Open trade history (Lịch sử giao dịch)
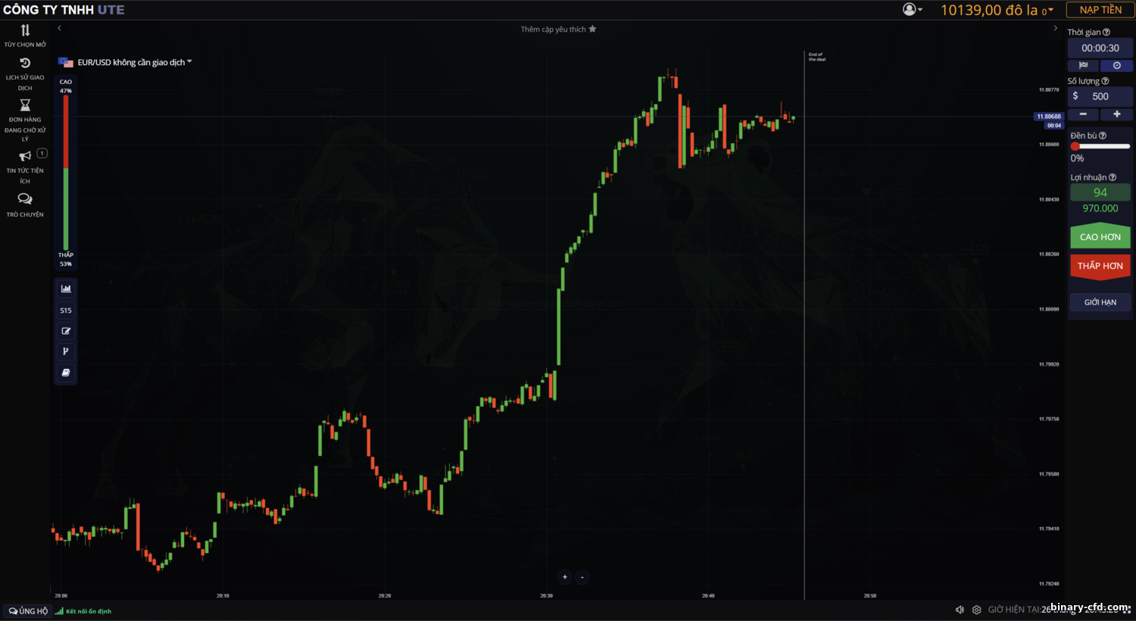Image resolution: width=1136 pixels, height=621 pixels. pyautogui.click(x=25, y=64)
